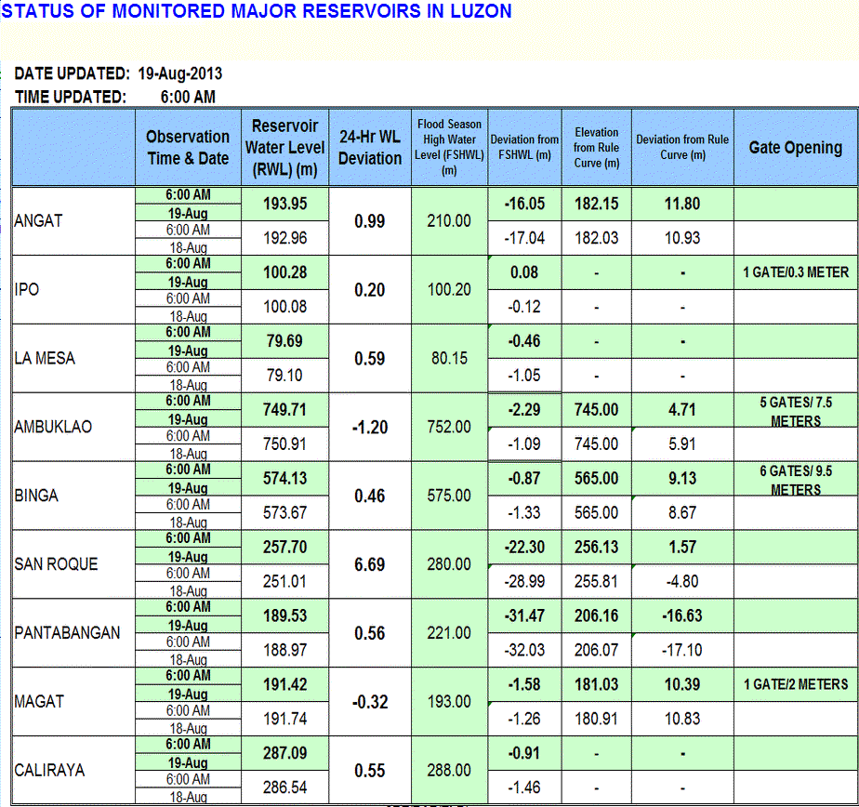Select SAN ROQUE 24-hour deviation value 6.69
The width and height of the screenshot is (859, 807).
click(369, 564)
